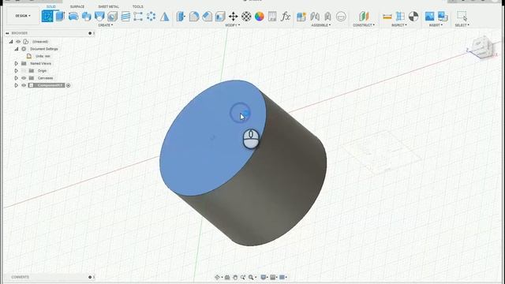Switch to the SOLID tab

point(50,6)
